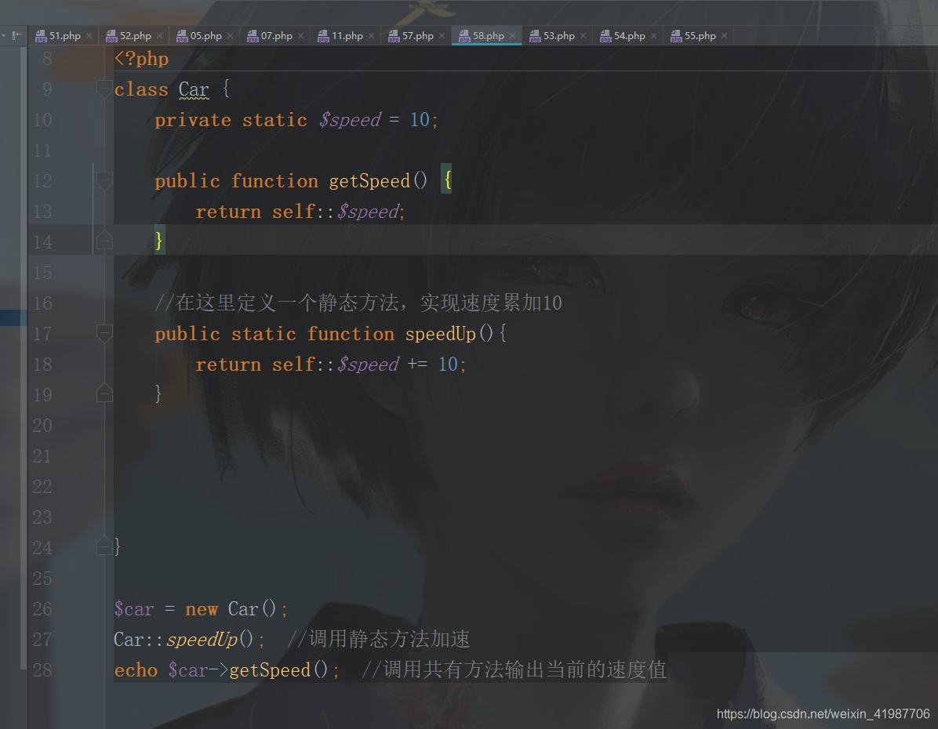Select the 11.php tab
The image size is (938, 729).
(x=347, y=36)
